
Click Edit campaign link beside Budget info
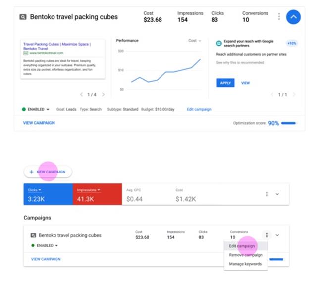[x=199, y=109]
